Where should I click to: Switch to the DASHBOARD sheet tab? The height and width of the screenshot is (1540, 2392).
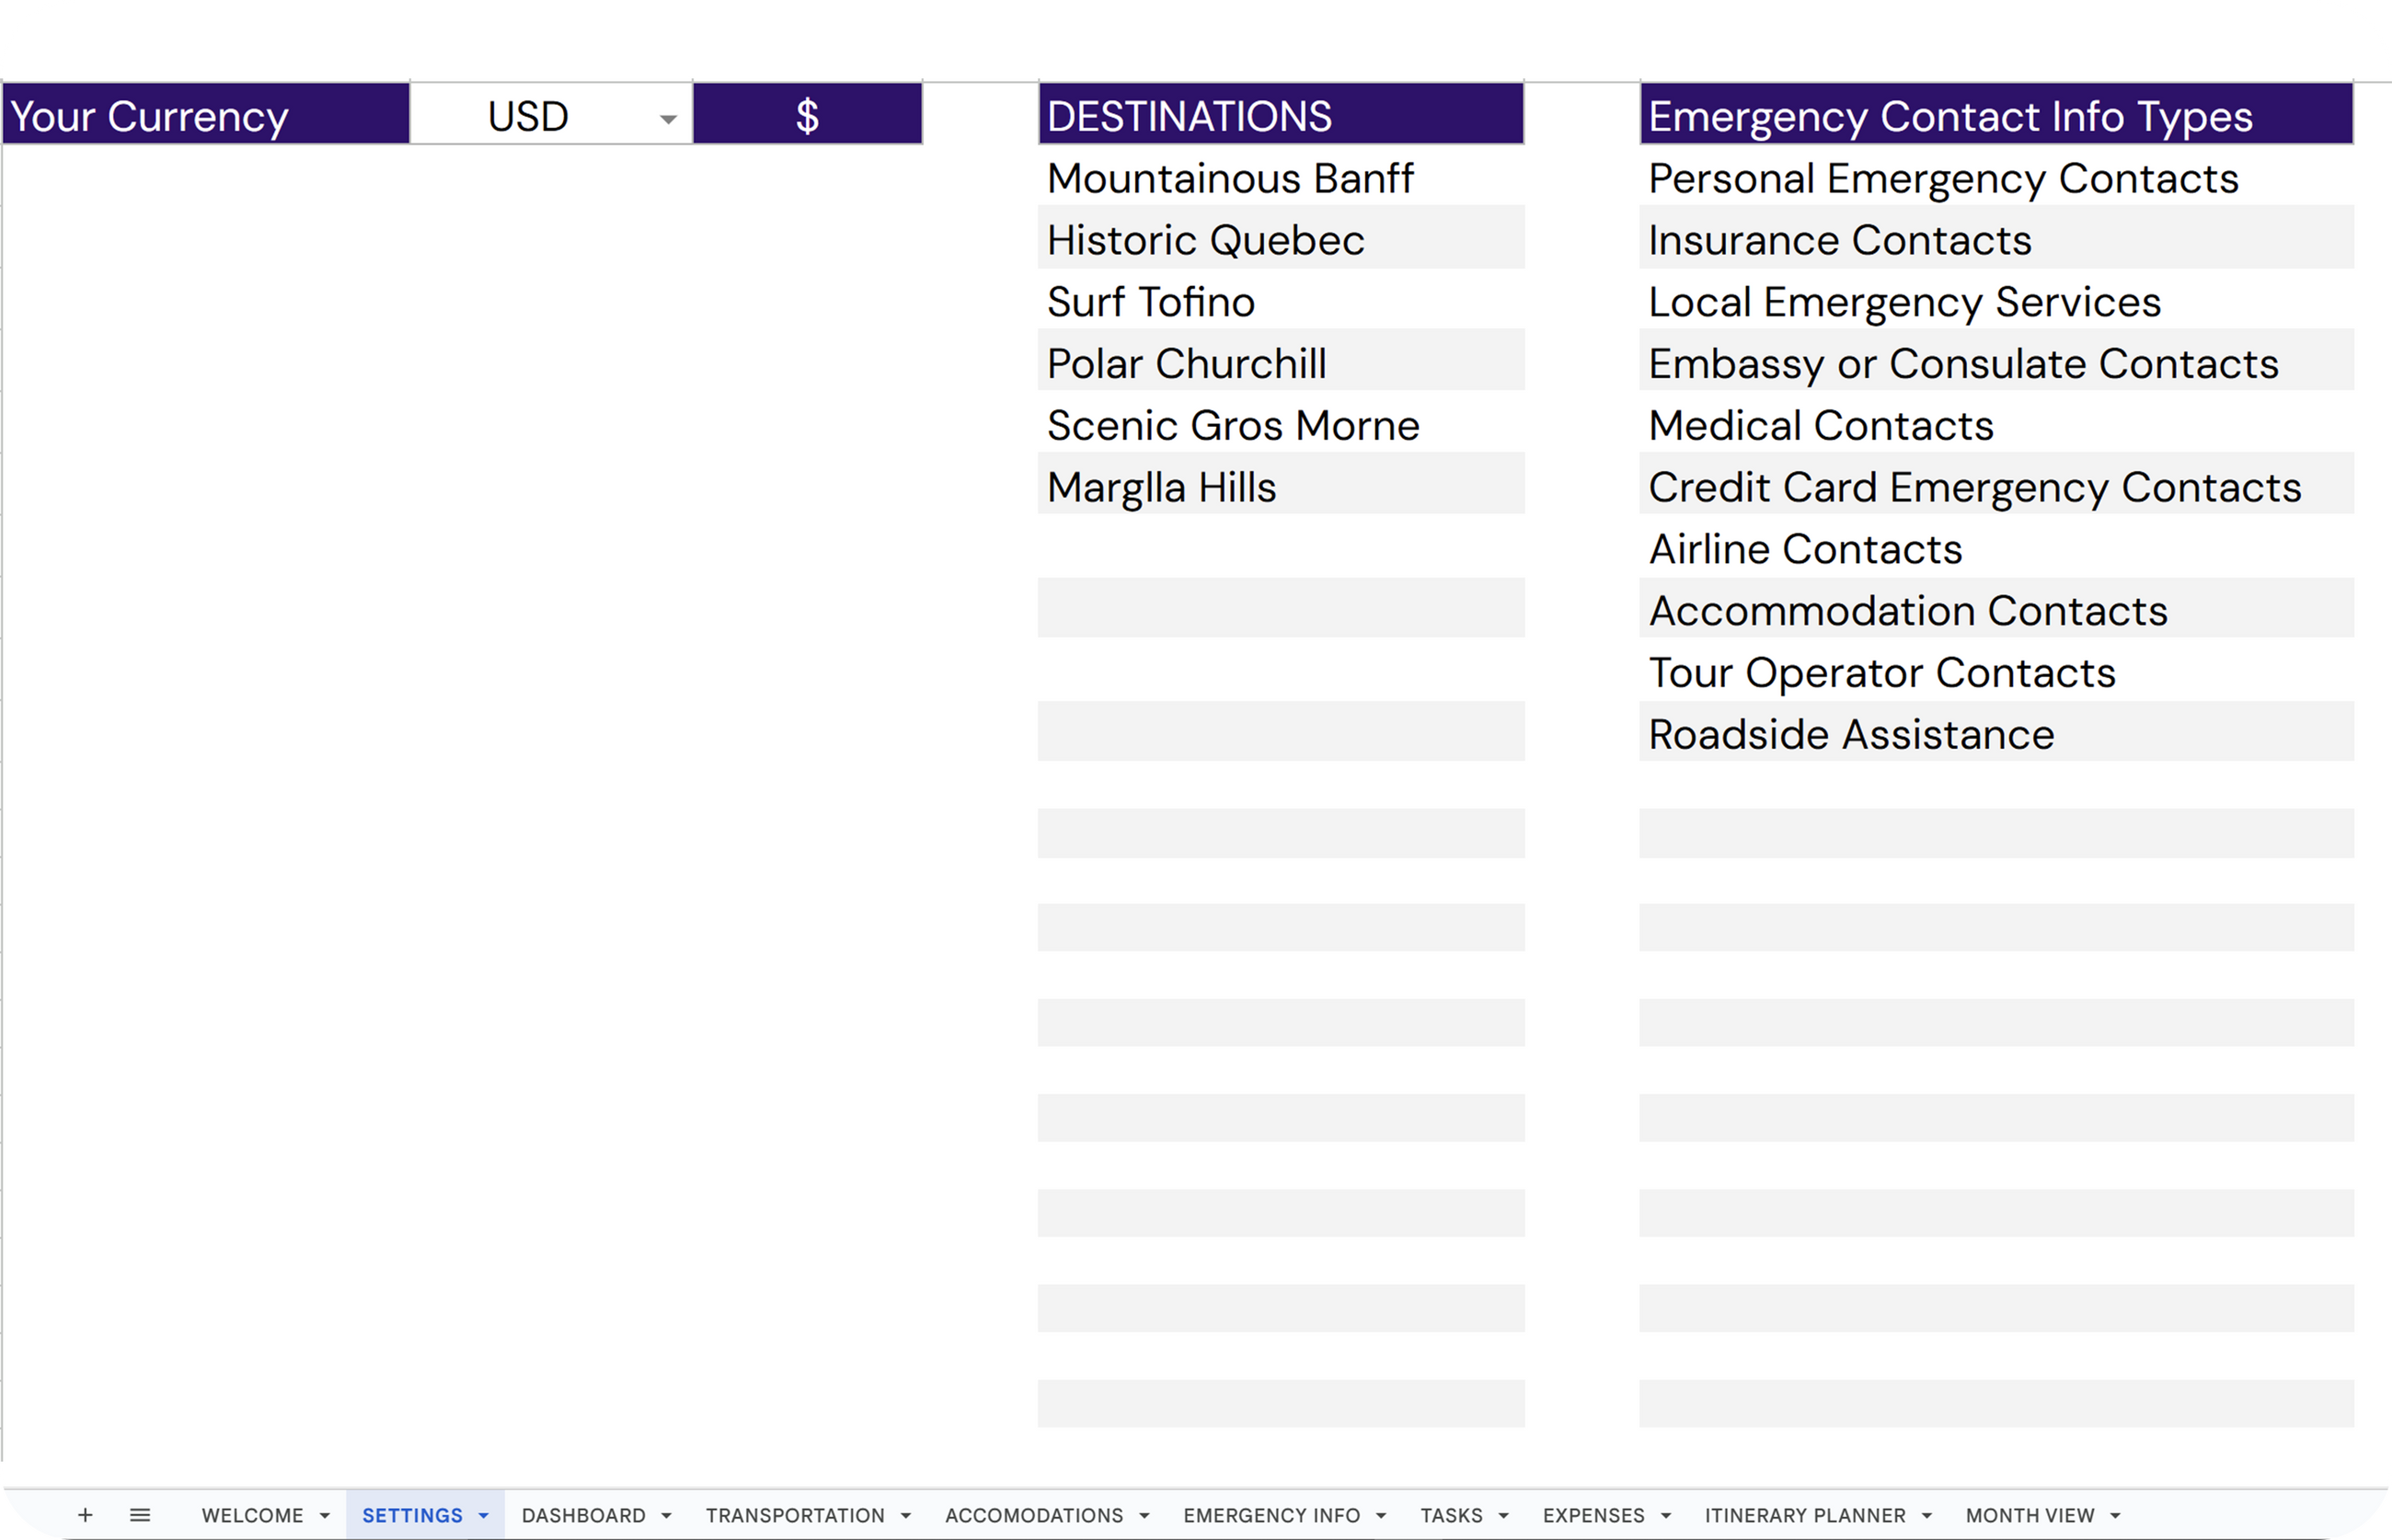(583, 1515)
